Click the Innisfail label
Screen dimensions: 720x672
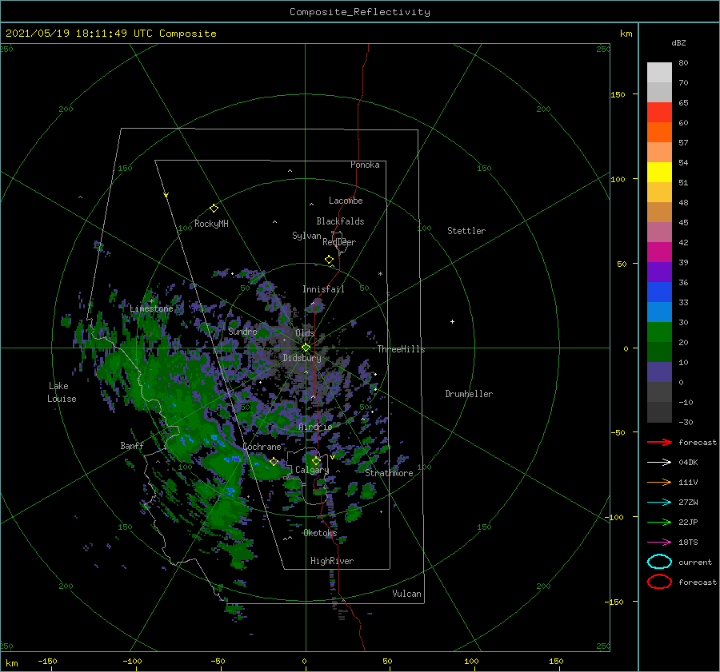click(323, 289)
